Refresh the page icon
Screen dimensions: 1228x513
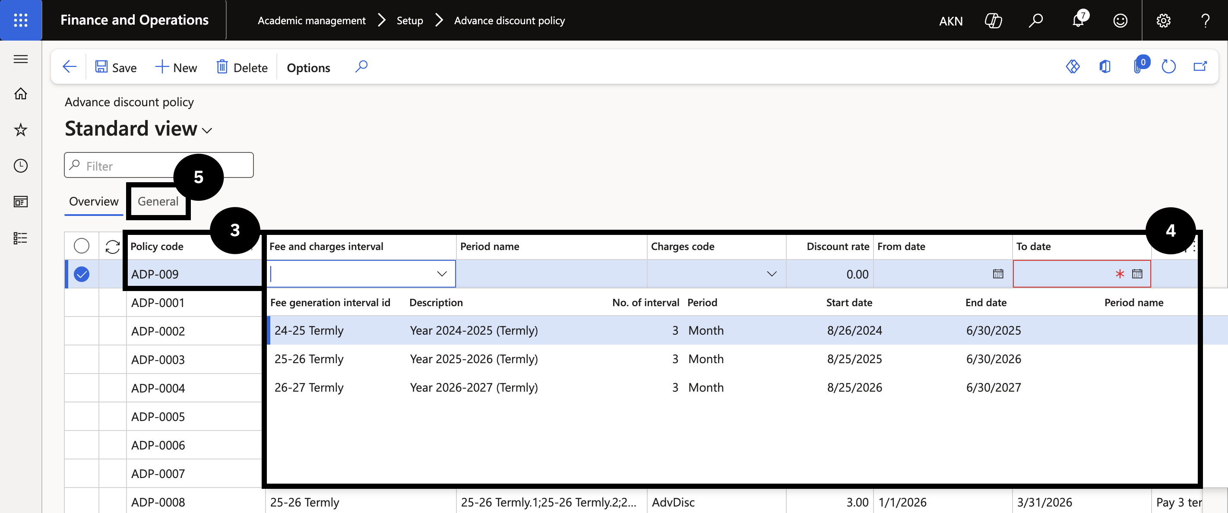pos(1168,67)
